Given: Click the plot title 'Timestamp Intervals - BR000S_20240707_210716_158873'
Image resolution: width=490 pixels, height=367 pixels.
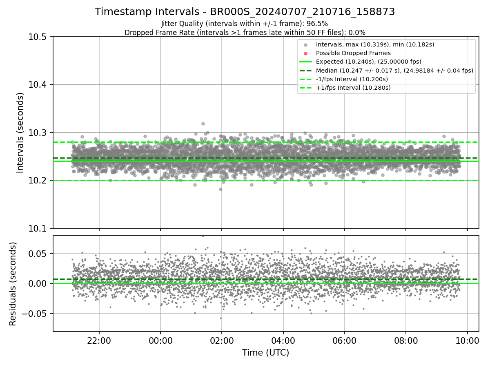Looking at the screenshot, I should [245, 12].
